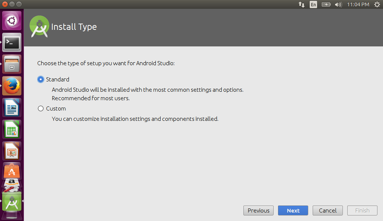Screen dimensions: 383x221
Task: Click the Android Studio dock icon
Action: pos(12,201)
